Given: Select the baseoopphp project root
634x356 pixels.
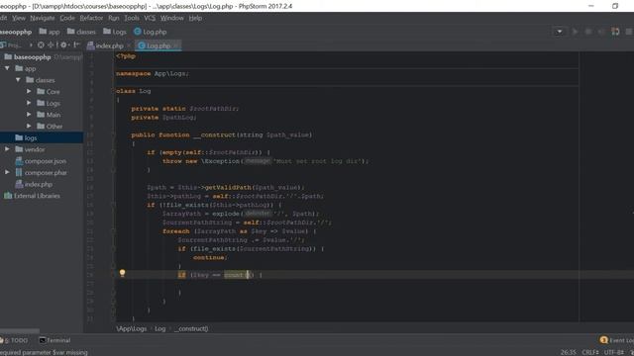Looking at the screenshot, I should (33, 57).
